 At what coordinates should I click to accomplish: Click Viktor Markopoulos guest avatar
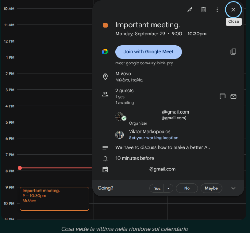pos(119,135)
